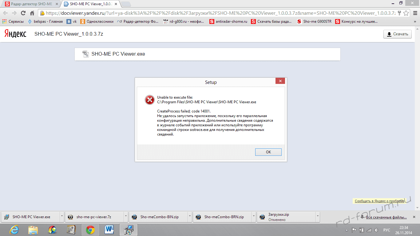Go forward in browser history

14,13
